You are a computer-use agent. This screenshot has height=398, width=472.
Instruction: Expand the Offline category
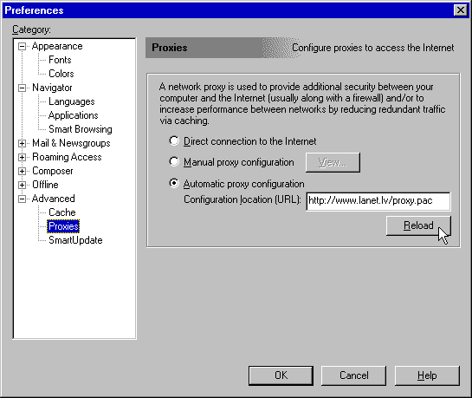tap(22, 185)
